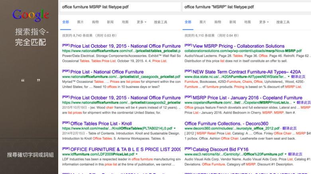Open the 购物 tab in right results

point(218,22)
